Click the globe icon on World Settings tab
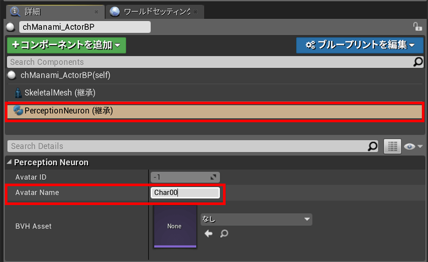The width and height of the screenshot is (428, 262). coord(115,12)
